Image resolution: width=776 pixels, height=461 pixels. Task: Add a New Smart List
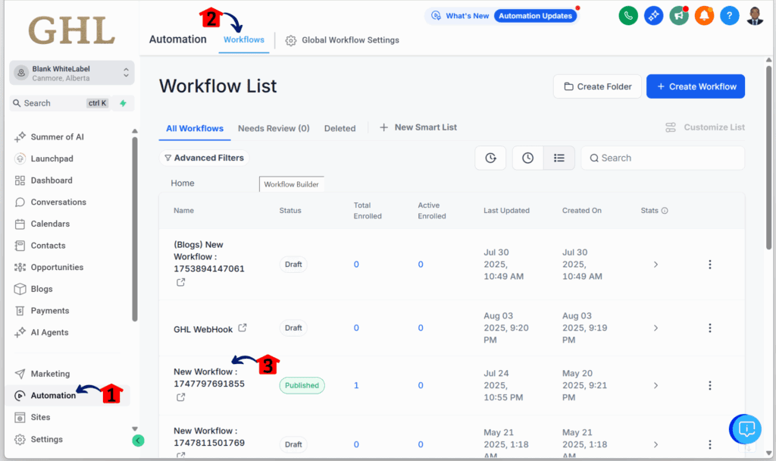[x=418, y=127]
